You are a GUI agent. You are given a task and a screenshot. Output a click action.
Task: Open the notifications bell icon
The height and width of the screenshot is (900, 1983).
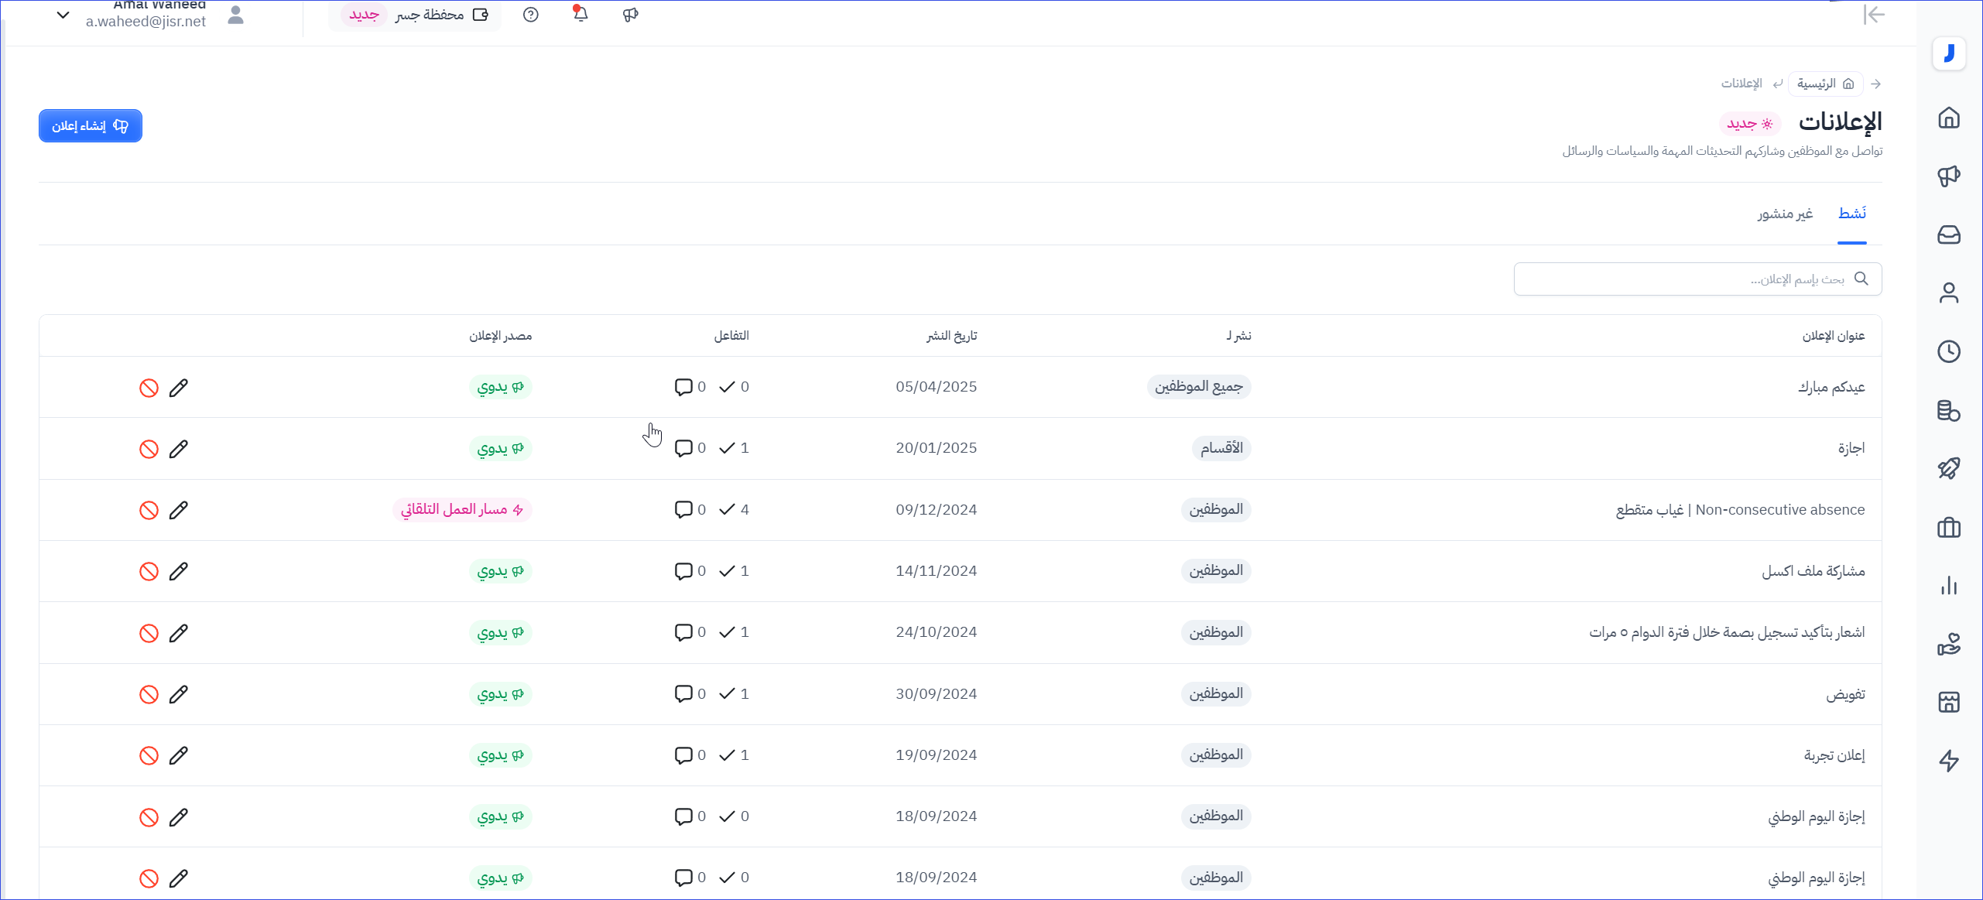pos(581,14)
